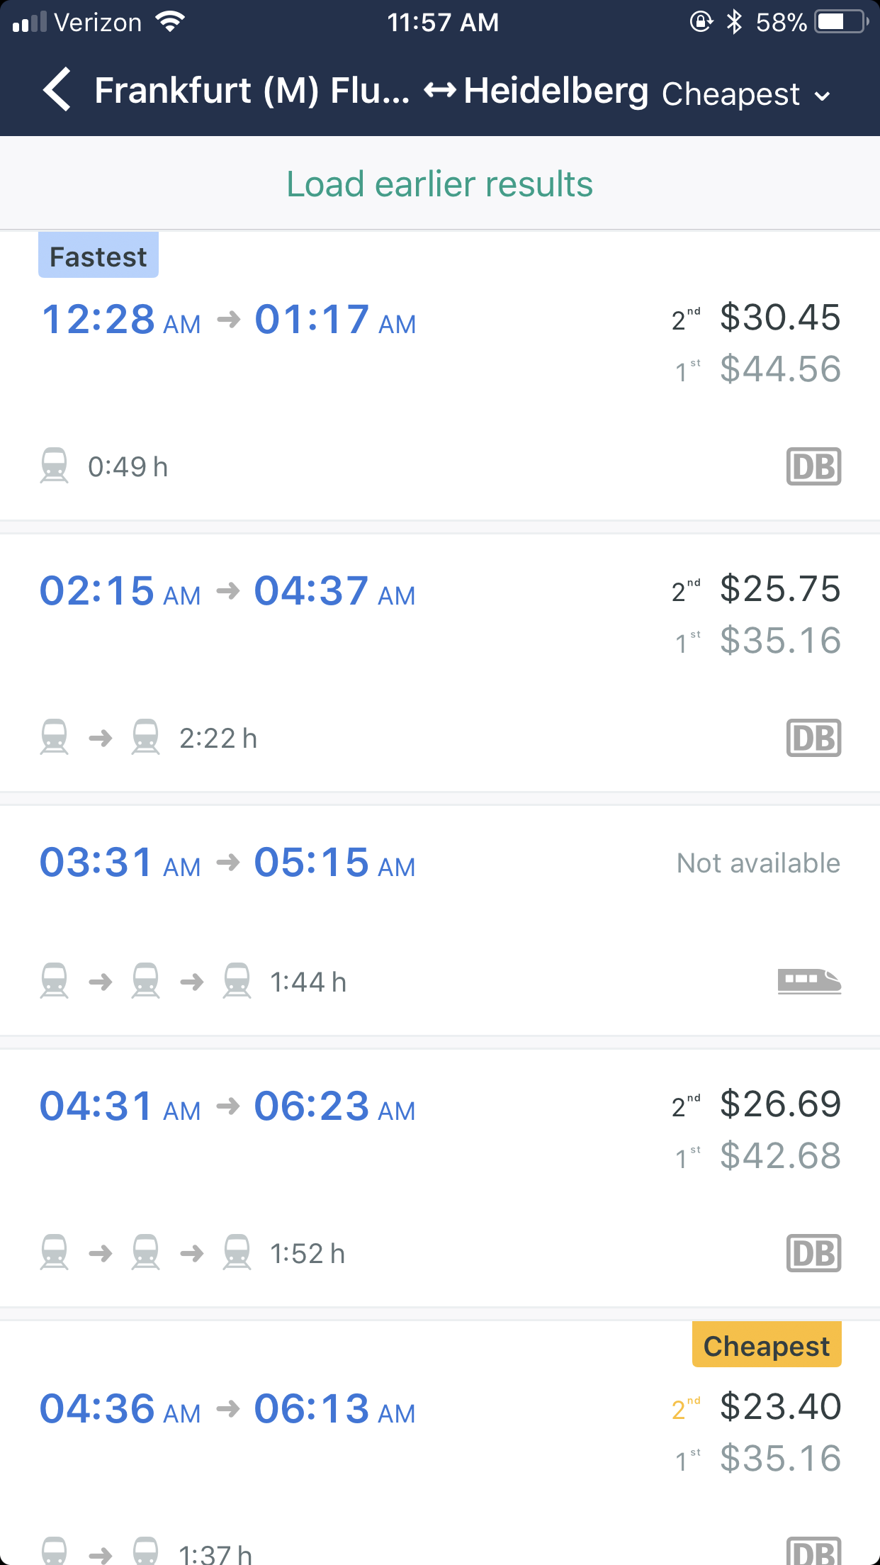Tap high-speed train icon on 03:31 AM trip
880x1565 pixels.
pyautogui.click(x=809, y=982)
